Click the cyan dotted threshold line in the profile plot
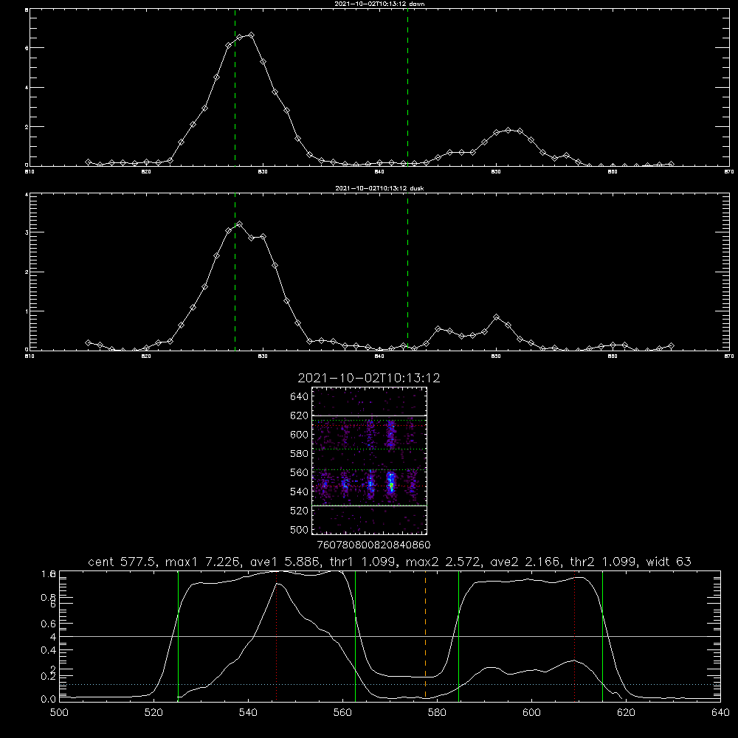The width and height of the screenshot is (738, 738). (390, 684)
